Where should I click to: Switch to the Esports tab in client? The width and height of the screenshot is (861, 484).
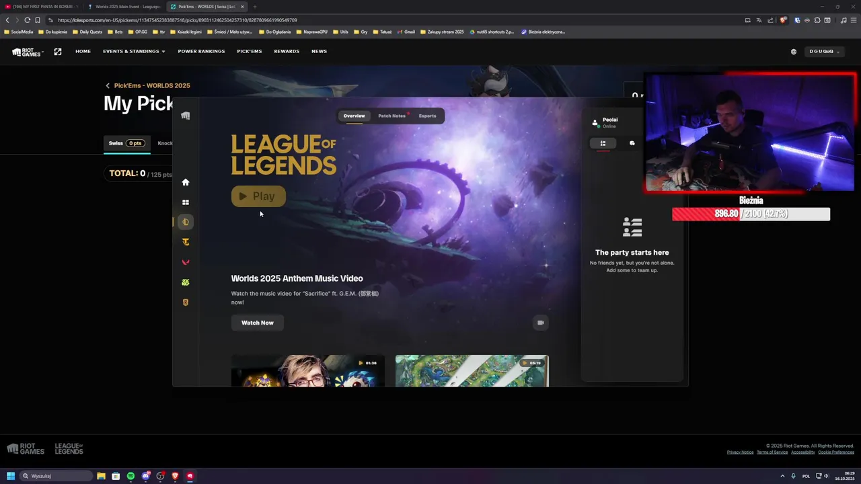pyautogui.click(x=427, y=116)
